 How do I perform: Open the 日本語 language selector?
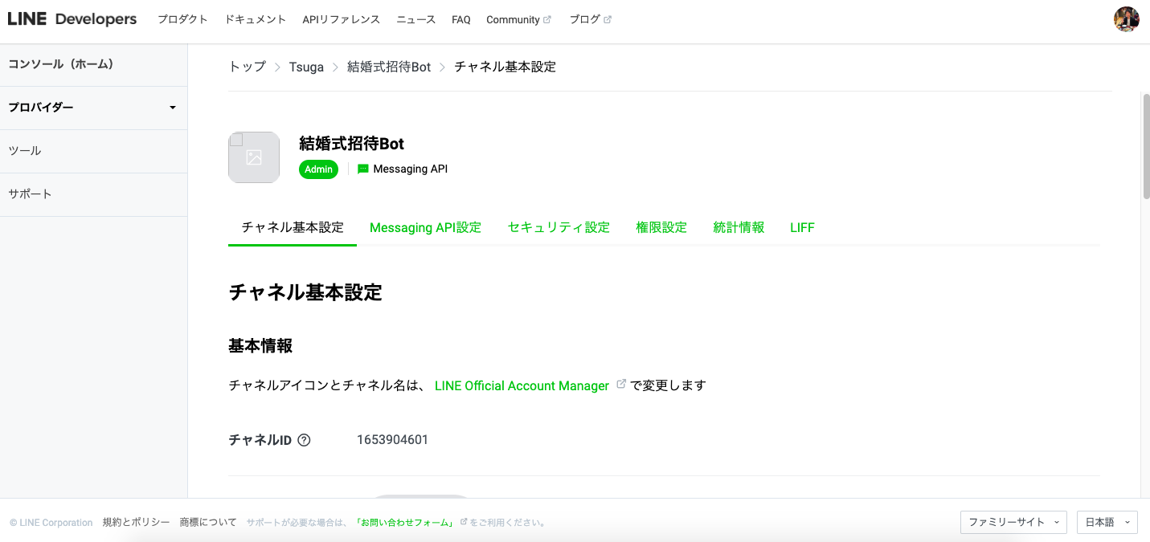[x=1107, y=522]
